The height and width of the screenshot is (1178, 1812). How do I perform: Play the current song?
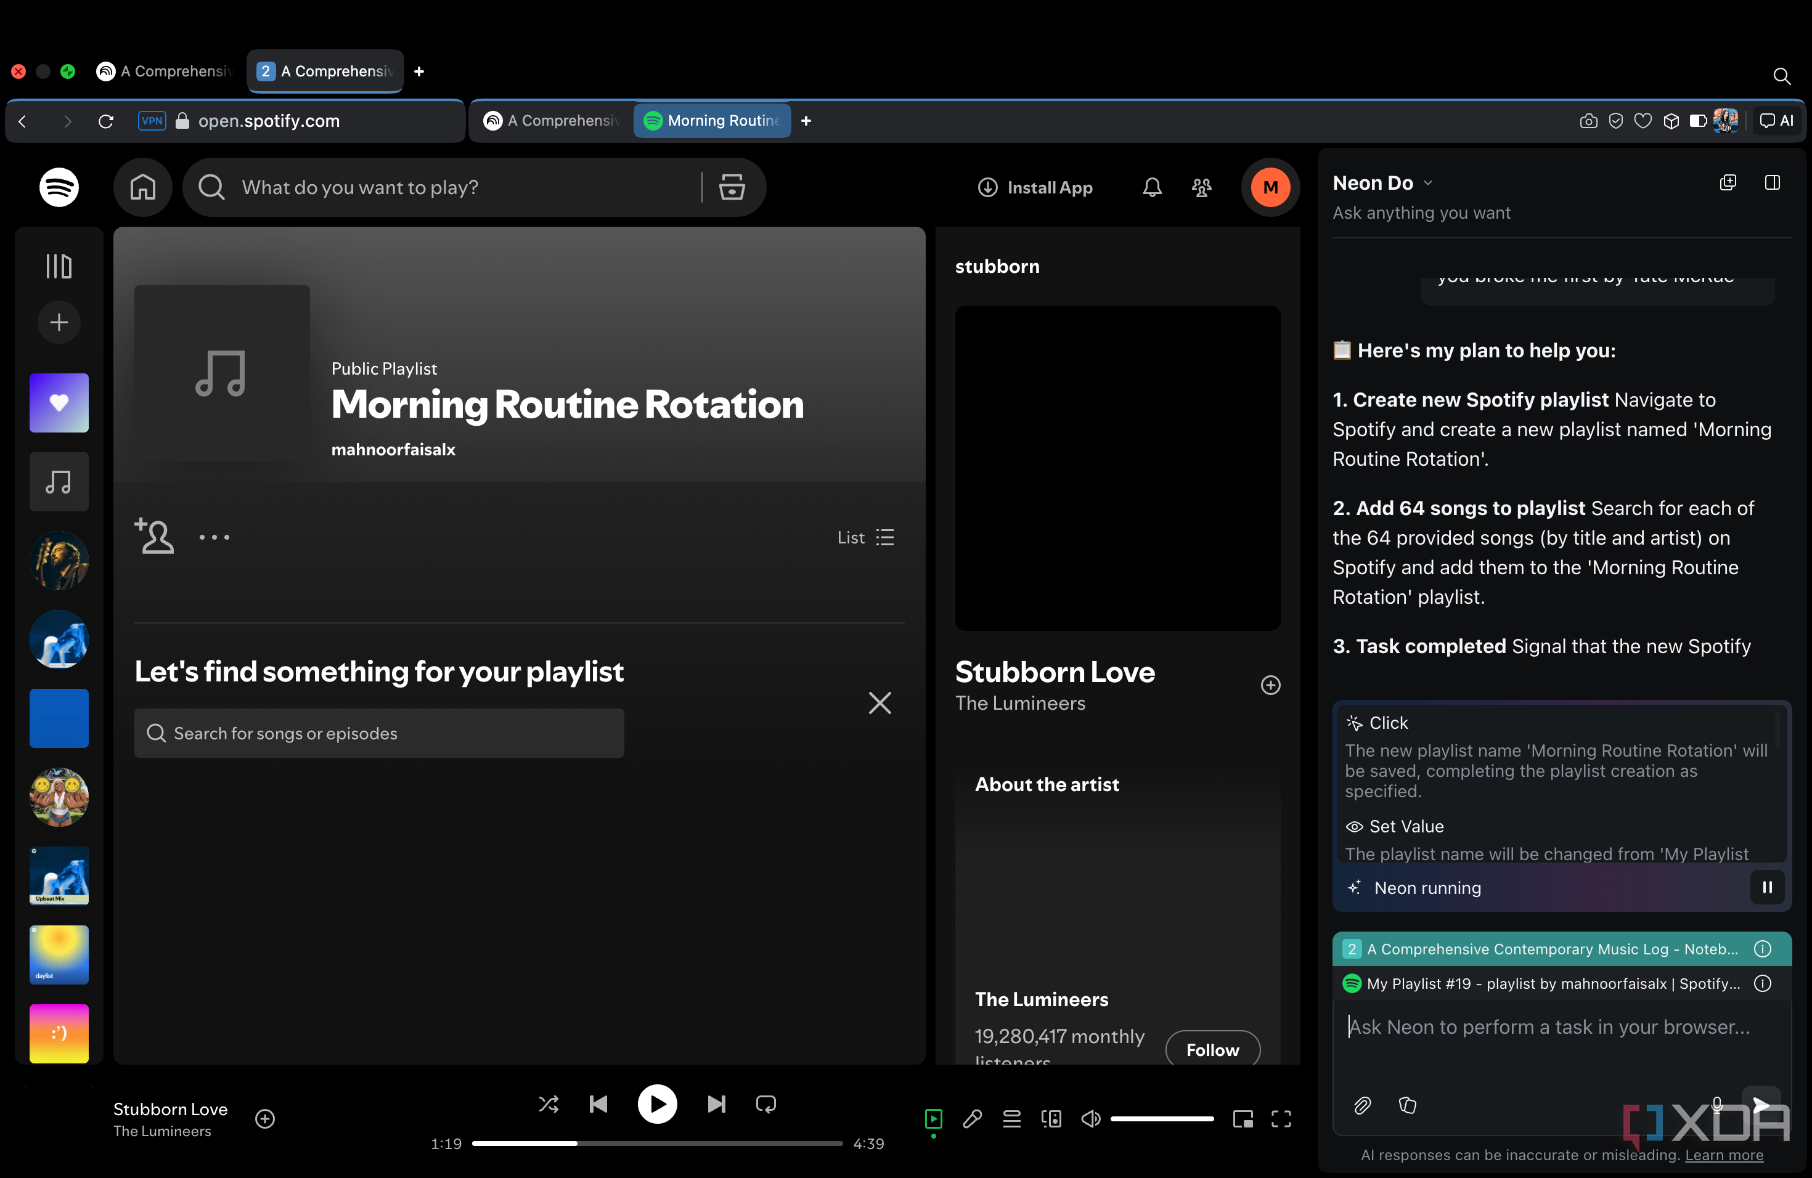click(657, 1103)
